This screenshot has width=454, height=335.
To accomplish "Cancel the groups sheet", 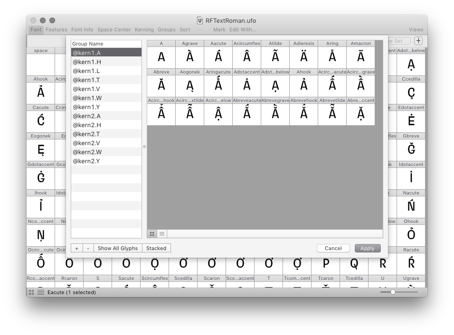I will click(333, 248).
